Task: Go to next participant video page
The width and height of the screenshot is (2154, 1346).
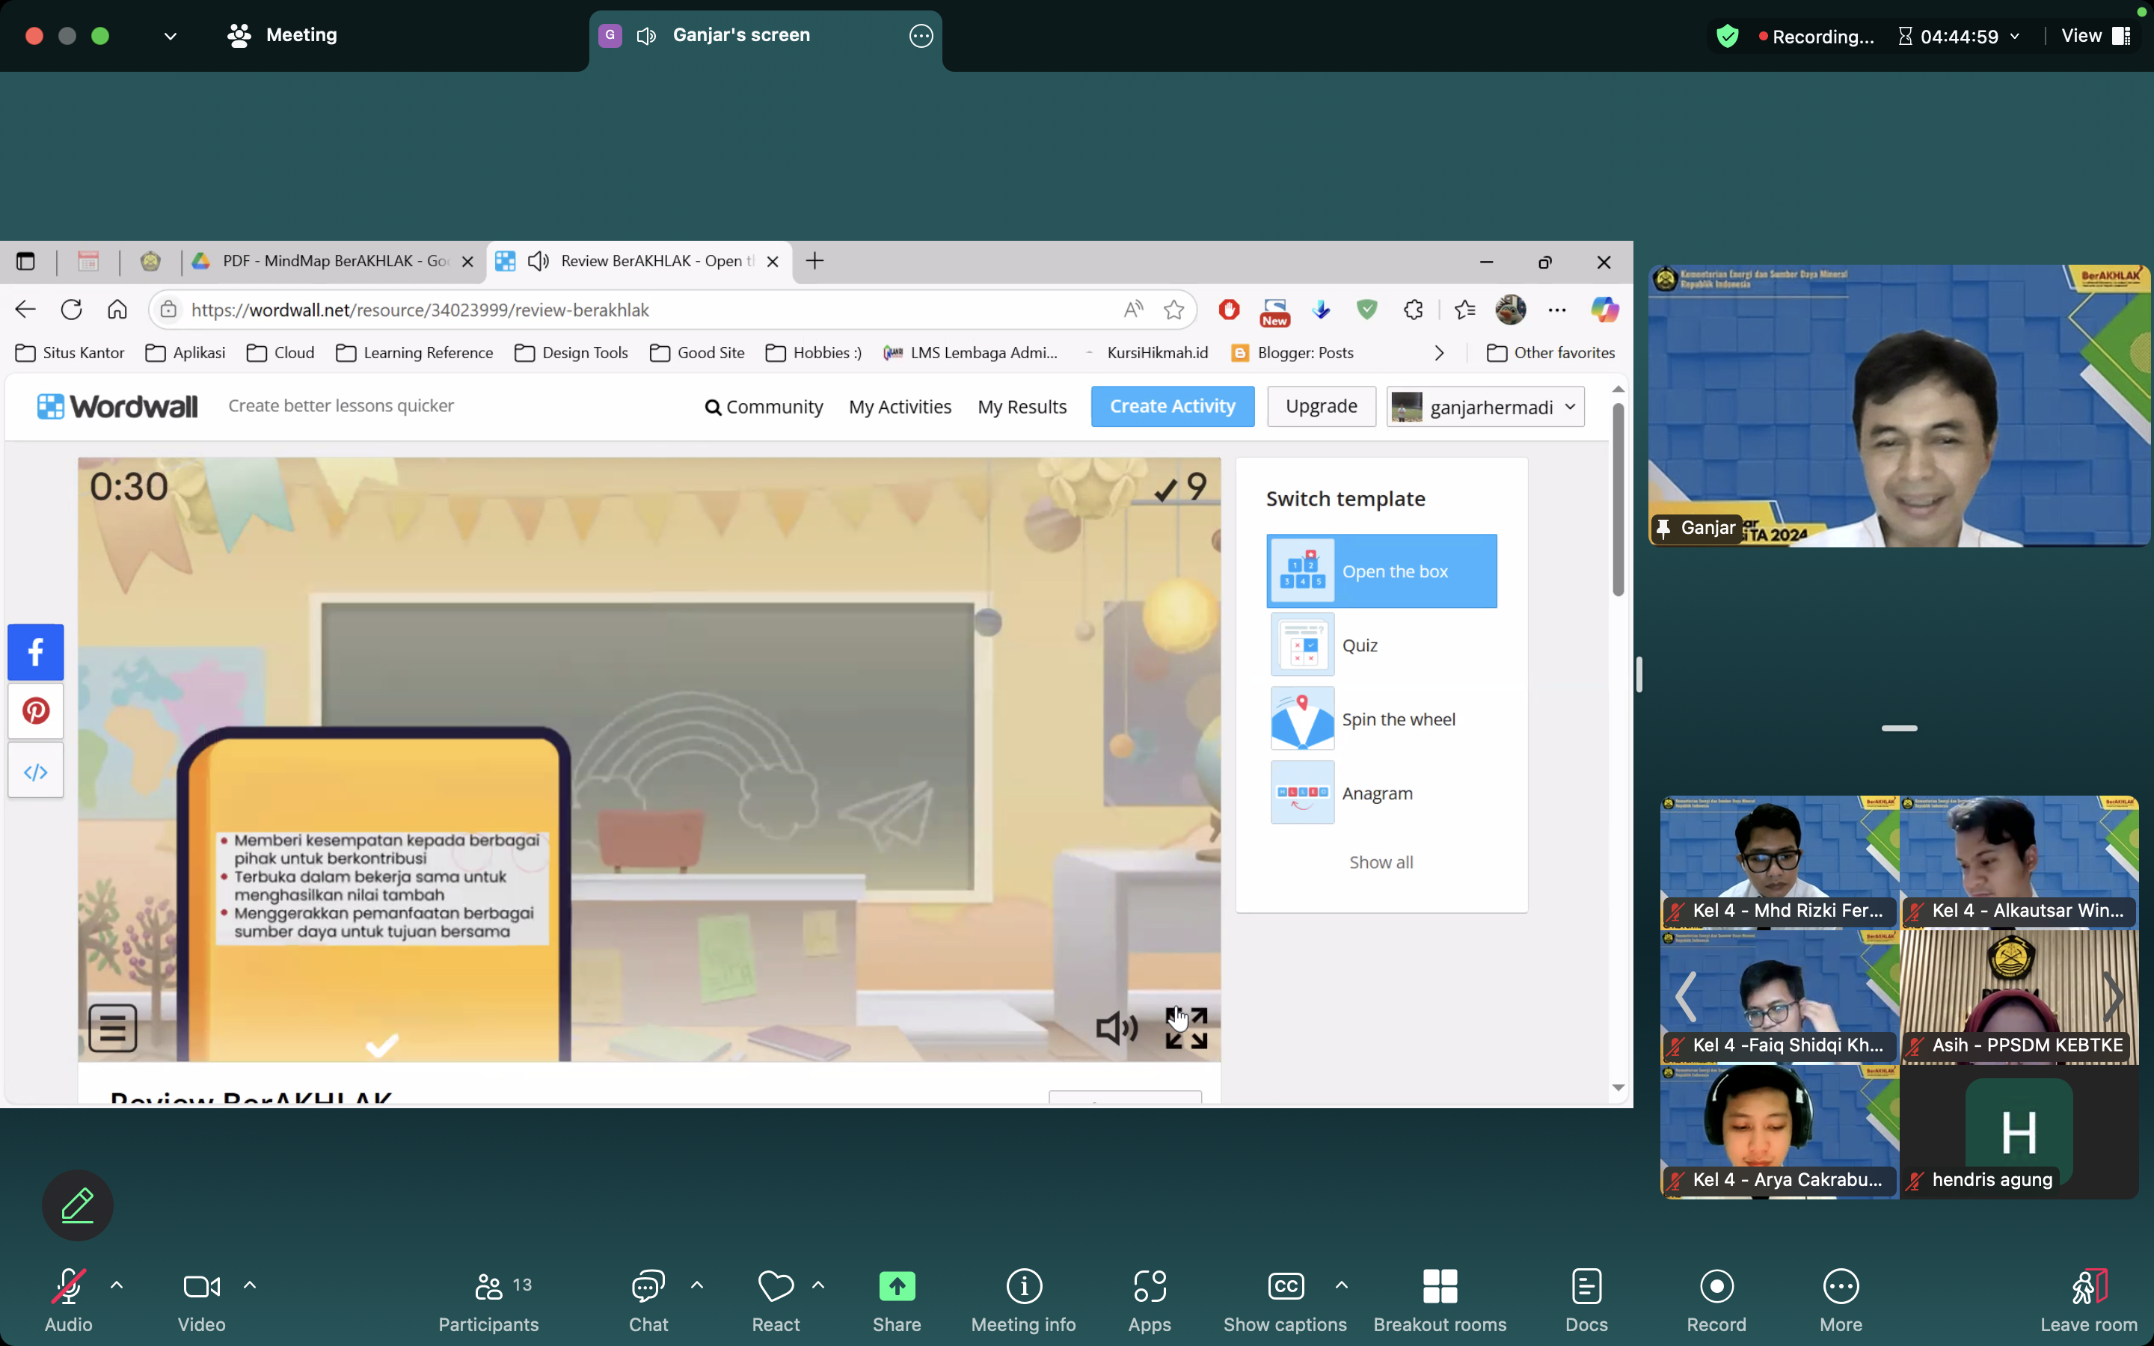Action: pyautogui.click(x=2114, y=997)
